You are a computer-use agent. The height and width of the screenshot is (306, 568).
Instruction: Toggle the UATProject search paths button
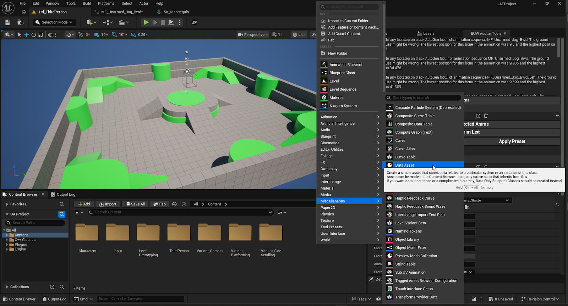(62, 214)
